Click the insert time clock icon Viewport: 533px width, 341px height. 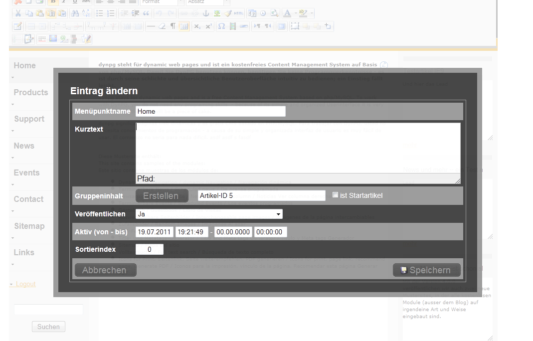coord(263,13)
